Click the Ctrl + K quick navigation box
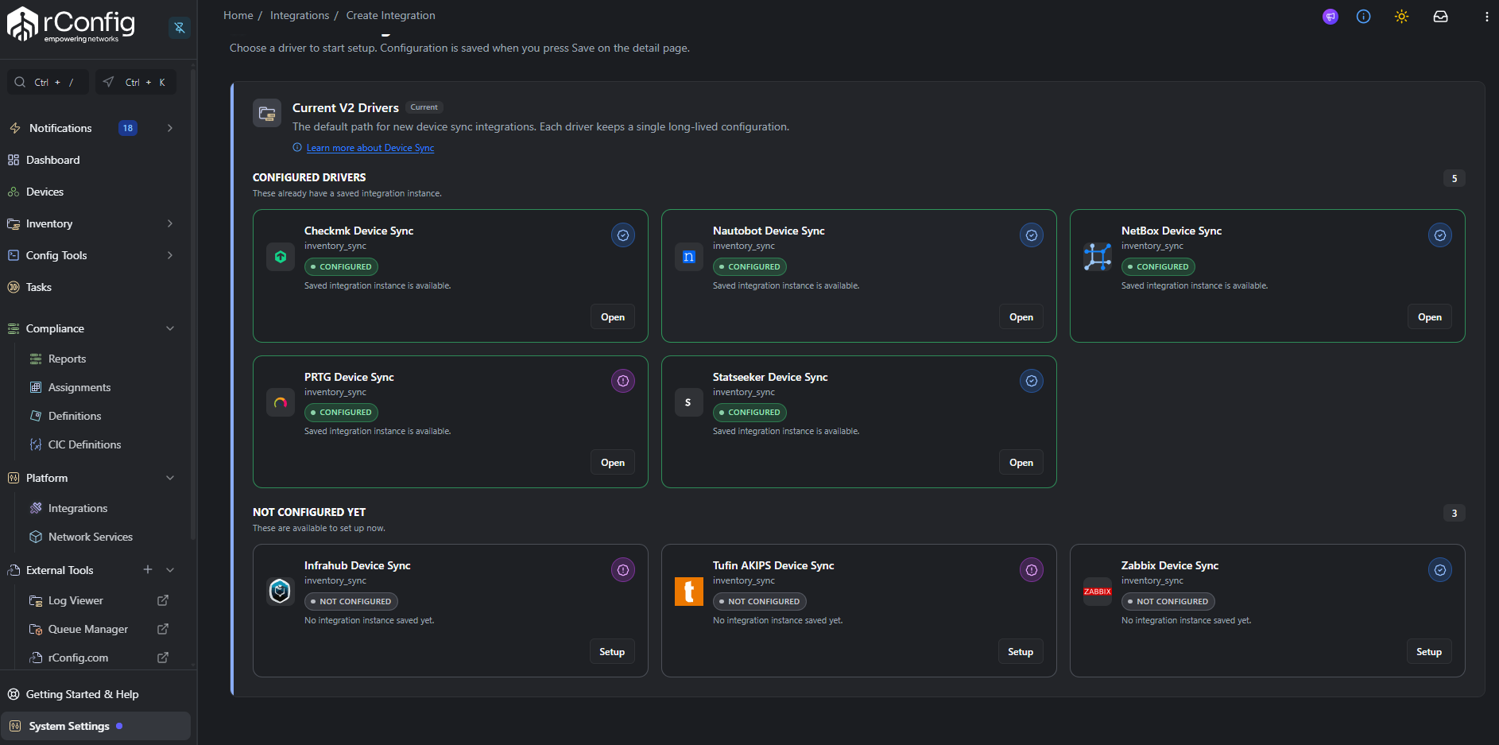Image resolution: width=1499 pixels, height=745 pixels. [136, 82]
